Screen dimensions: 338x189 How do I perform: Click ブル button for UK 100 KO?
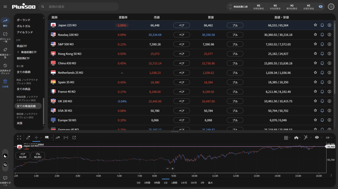(235, 101)
